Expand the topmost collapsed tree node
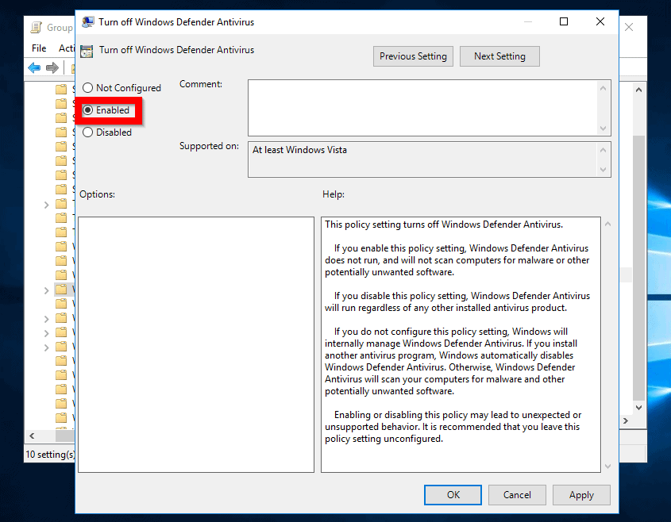The image size is (671, 522). (47, 205)
